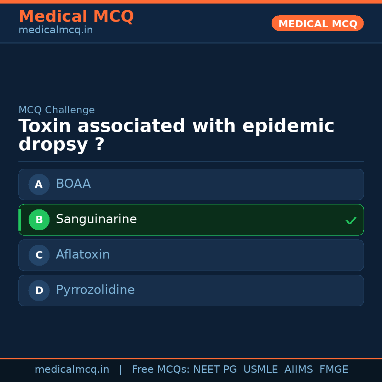The width and height of the screenshot is (382, 382).
Task: Choose the Sanguinarine answer text
Action: click(x=96, y=219)
